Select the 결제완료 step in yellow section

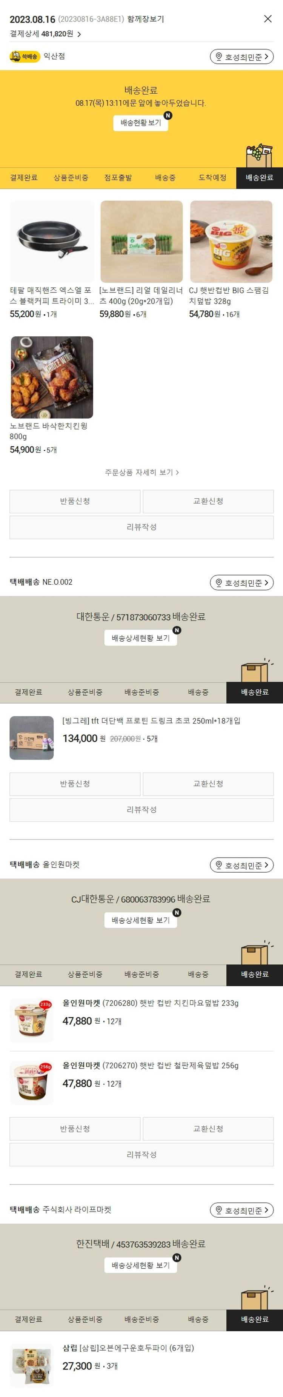point(24,178)
